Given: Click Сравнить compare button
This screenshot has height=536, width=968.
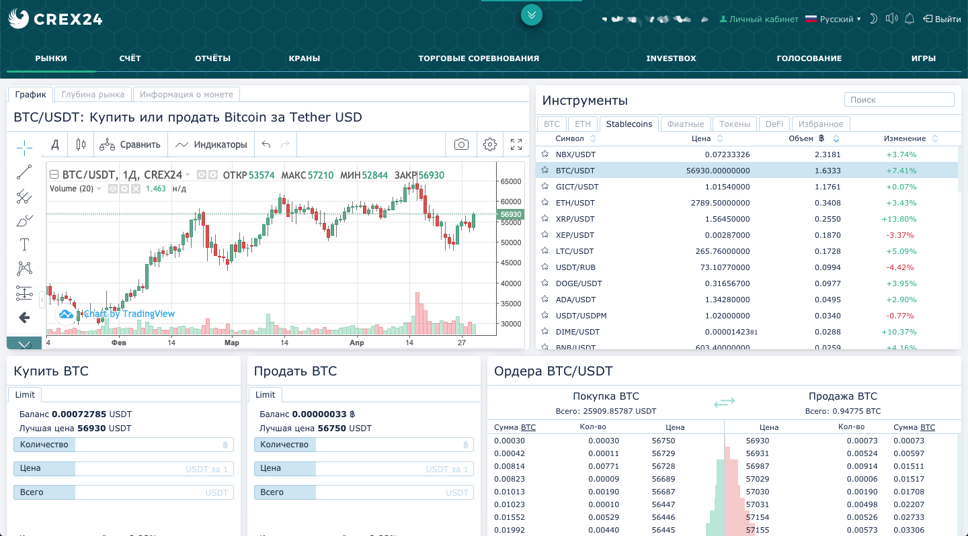Looking at the screenshot, I should [130, 144].
